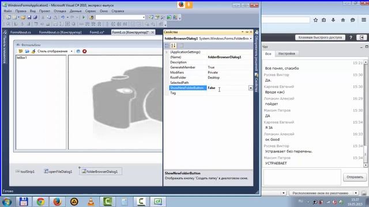Click the Save All toolbar icon
Screen dimensions: 369x207
coord(35,17)
